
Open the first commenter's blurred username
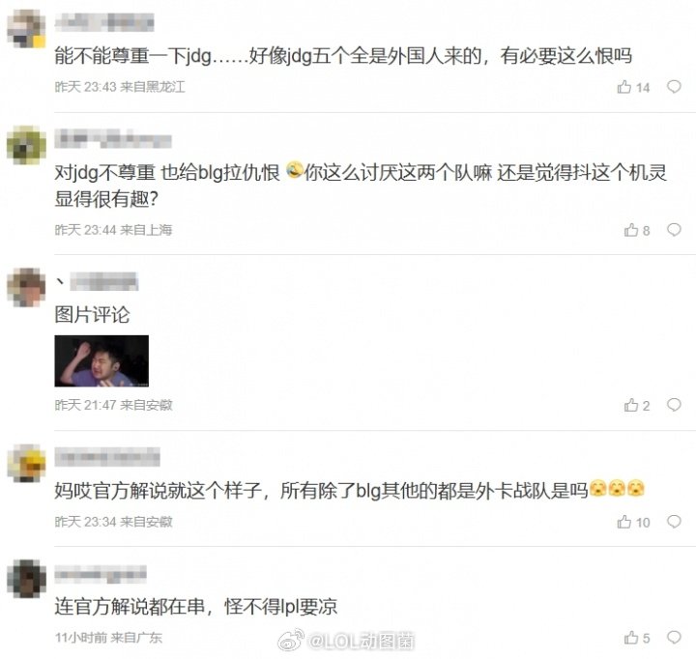tap(104, 22)
